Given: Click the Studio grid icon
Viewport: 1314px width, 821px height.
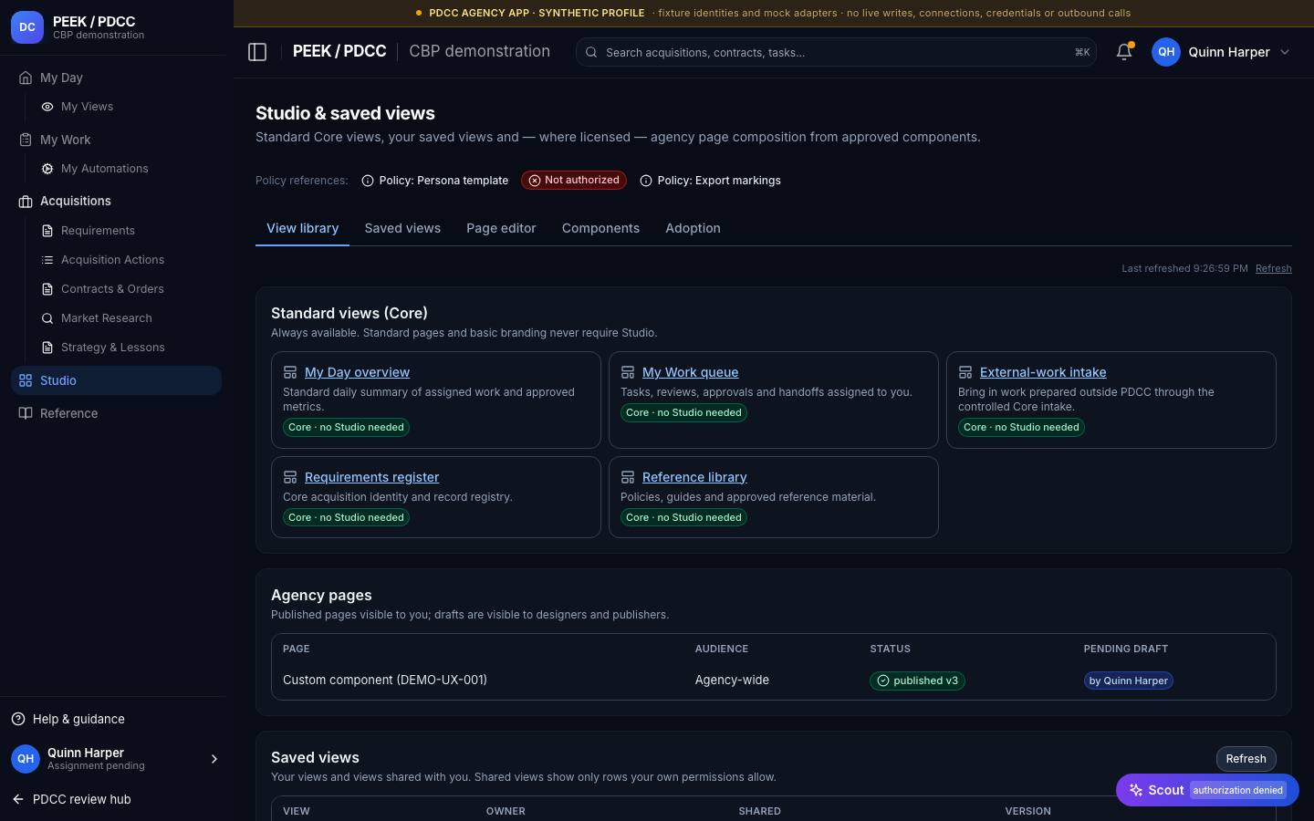Looking at the screenshot, I should (x=26, y=380).
